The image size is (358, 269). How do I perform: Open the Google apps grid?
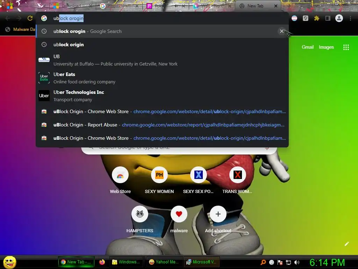coord(346,47)
